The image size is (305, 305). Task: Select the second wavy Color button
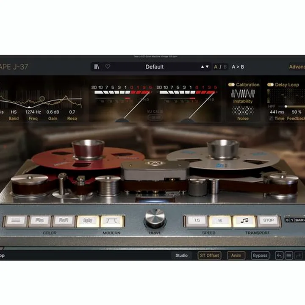pos(40,221)
